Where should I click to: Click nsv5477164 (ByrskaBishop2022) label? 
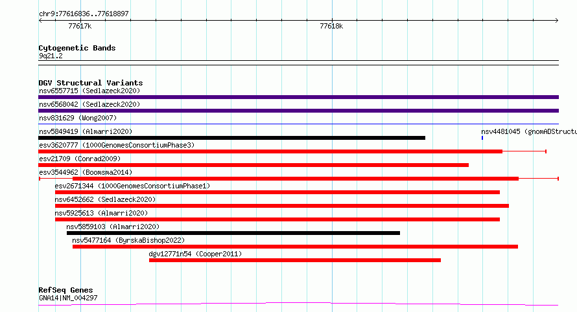(128, 240)
